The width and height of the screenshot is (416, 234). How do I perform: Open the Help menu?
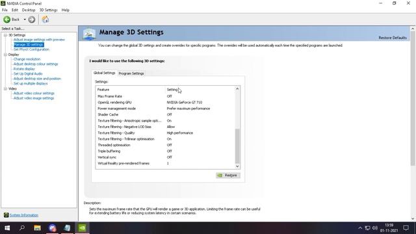pyautogui.click(x=65, y=10)
